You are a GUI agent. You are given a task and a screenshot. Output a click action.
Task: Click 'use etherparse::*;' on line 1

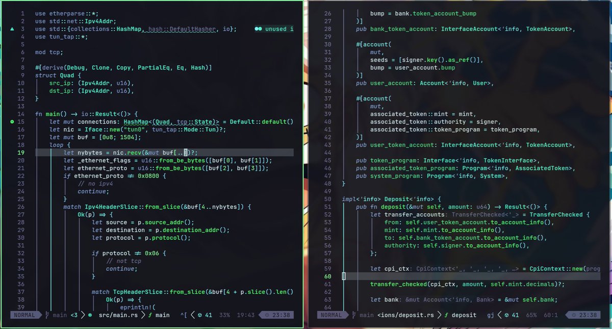[67, 13]
